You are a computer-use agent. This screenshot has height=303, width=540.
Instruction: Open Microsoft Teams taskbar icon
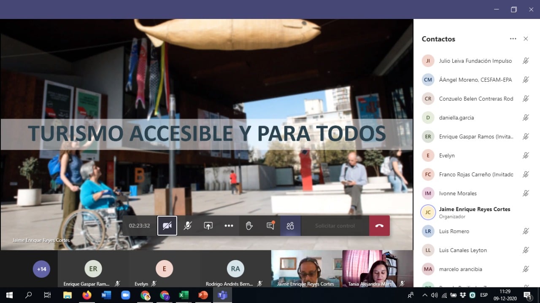[222, 295]
